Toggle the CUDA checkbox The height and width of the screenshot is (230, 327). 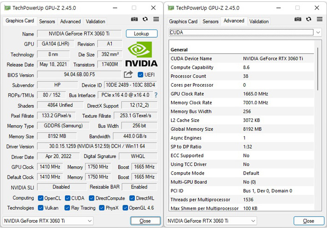tap(67, 198)
